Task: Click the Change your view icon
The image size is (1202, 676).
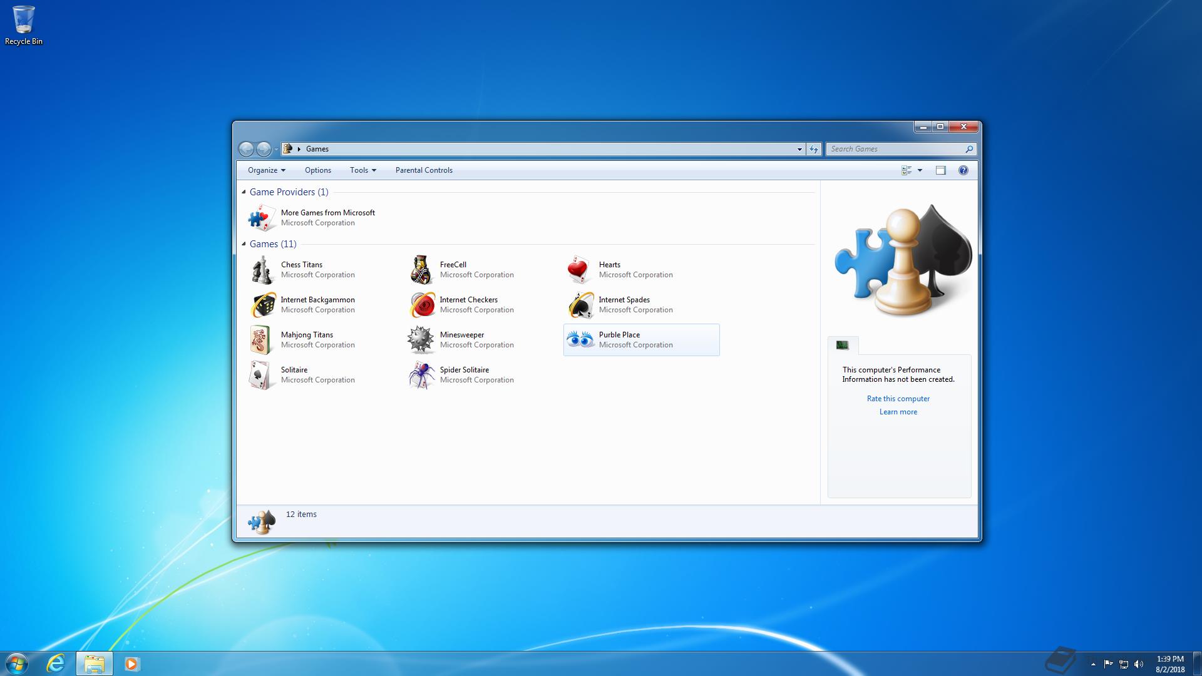Action: coord(907,170)
